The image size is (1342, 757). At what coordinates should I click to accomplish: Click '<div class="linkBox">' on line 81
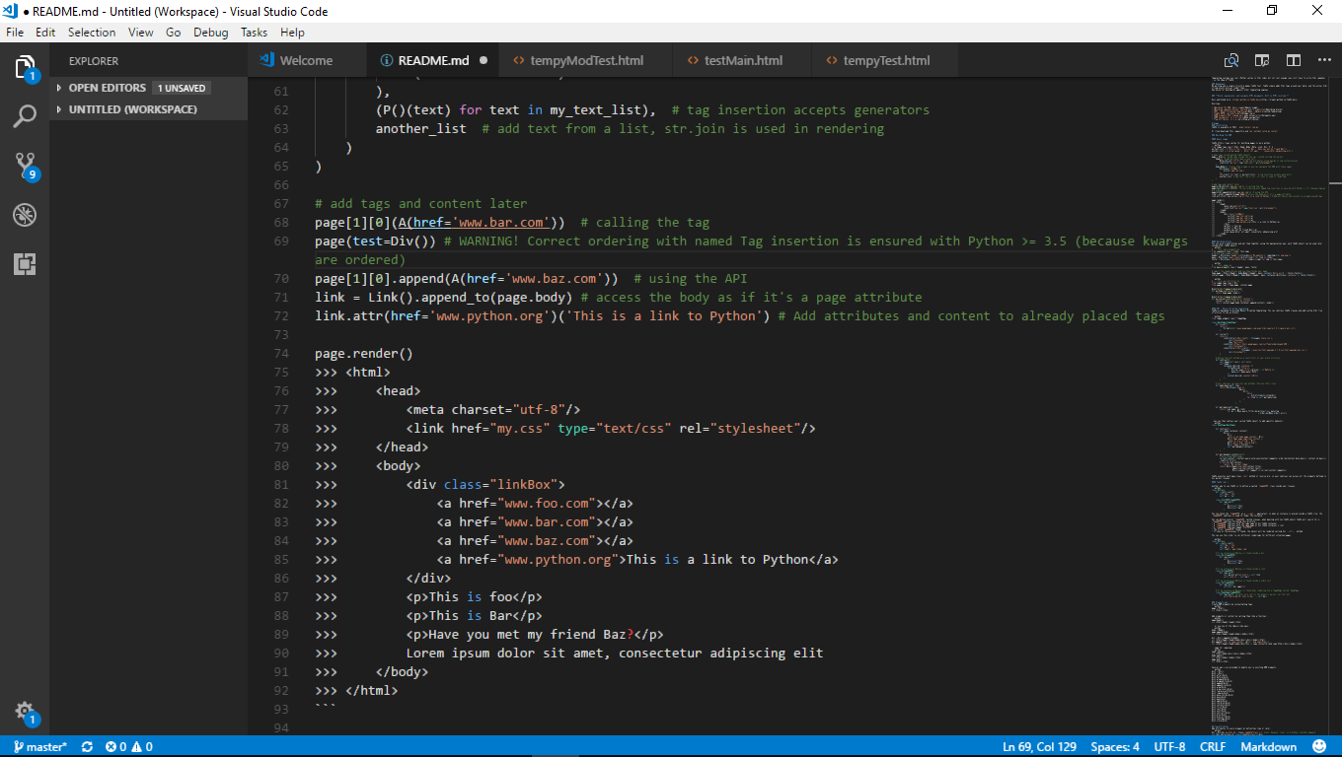pyautogui.click(x=485, y=484)
